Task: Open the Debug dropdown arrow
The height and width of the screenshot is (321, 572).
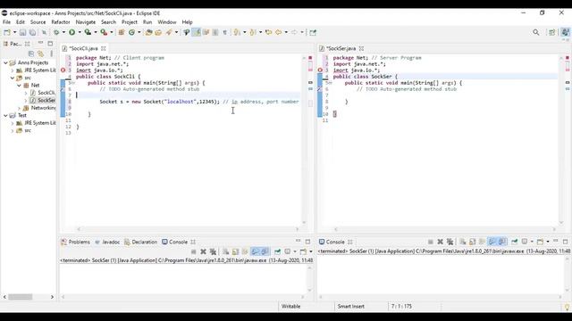Action: [63, 32]
